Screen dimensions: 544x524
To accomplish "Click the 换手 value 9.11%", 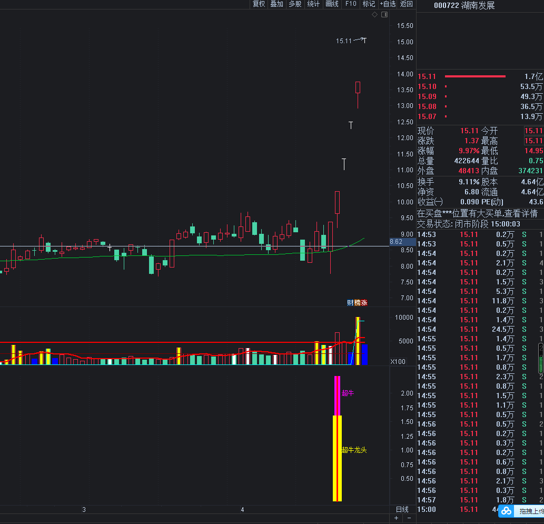I will click(469, 182).
